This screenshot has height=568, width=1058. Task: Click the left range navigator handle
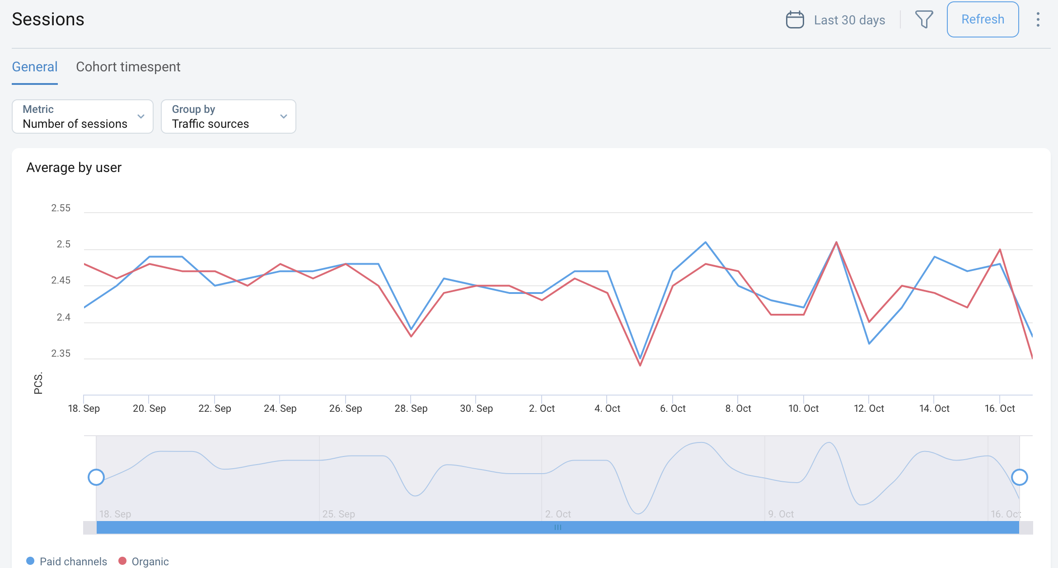[x=96, y=477]
